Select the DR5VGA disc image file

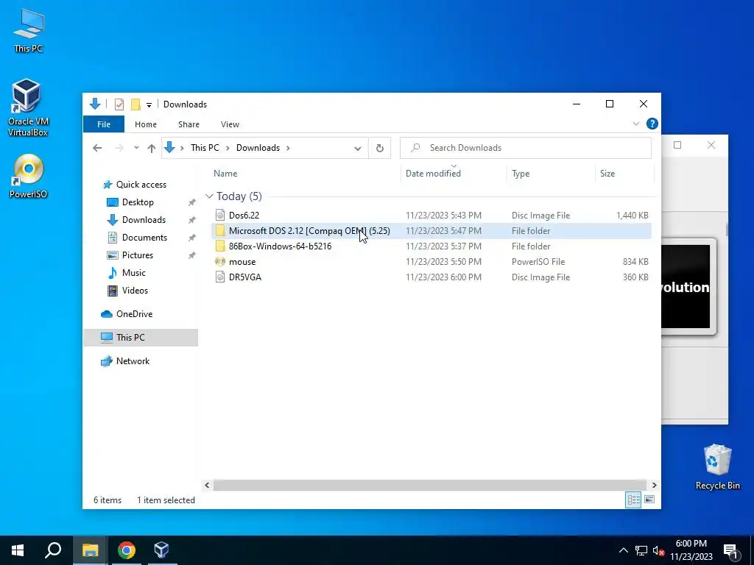click(431, 277)
